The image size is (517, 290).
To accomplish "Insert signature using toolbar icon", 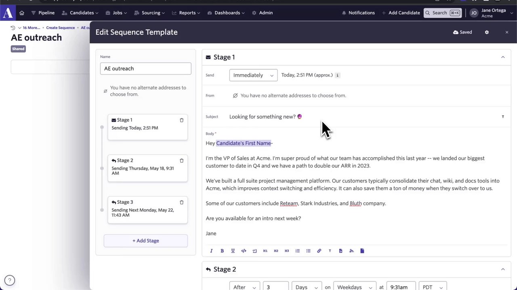I will click(x=351, y=251).
